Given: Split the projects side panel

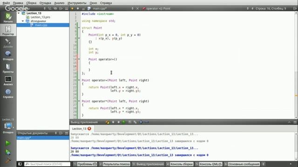Looking at the screenshot, I should pyautogui.click(x=61, y=8).
